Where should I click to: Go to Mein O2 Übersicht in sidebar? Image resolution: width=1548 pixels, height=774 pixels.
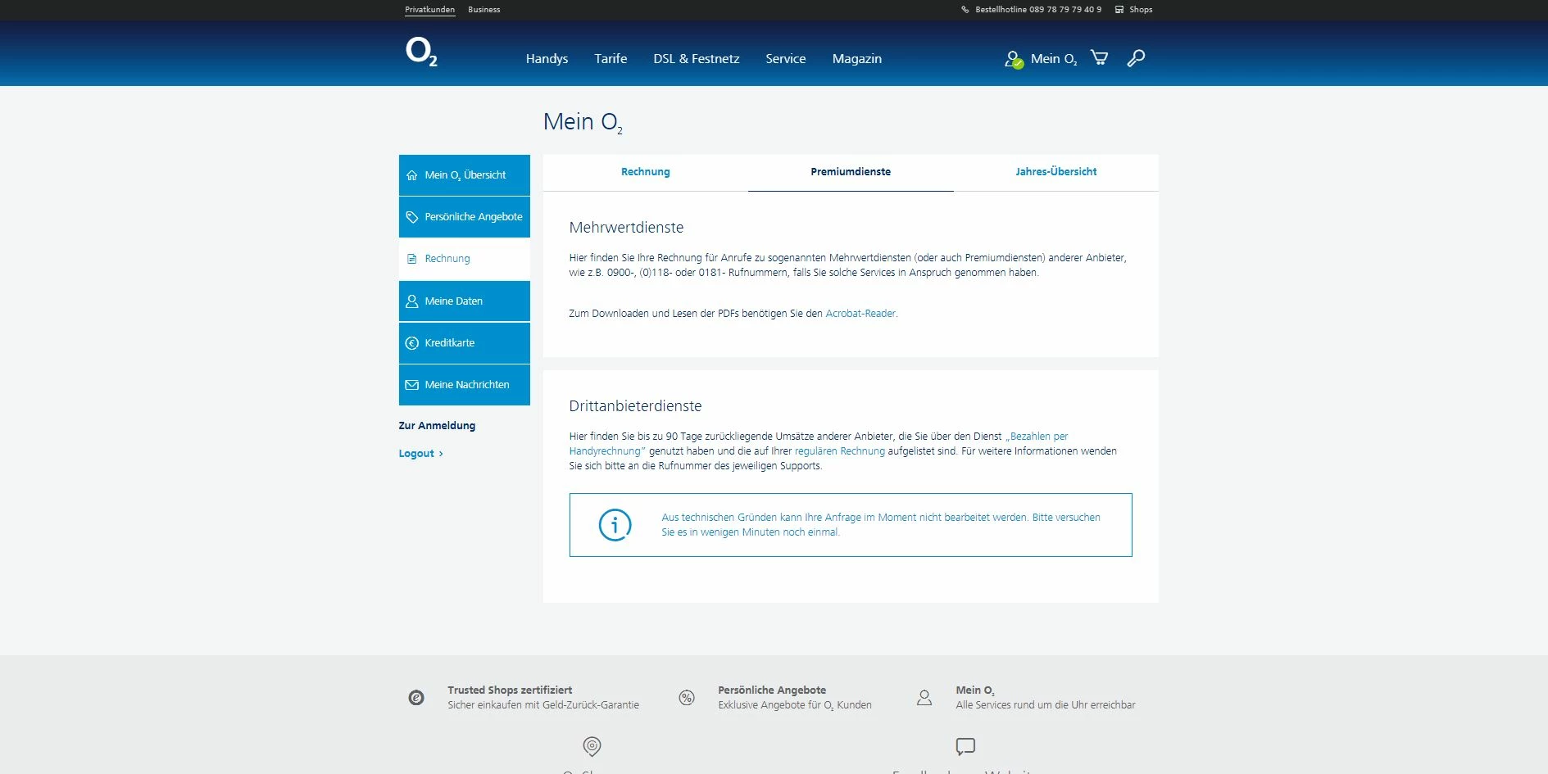coord(465,175)
